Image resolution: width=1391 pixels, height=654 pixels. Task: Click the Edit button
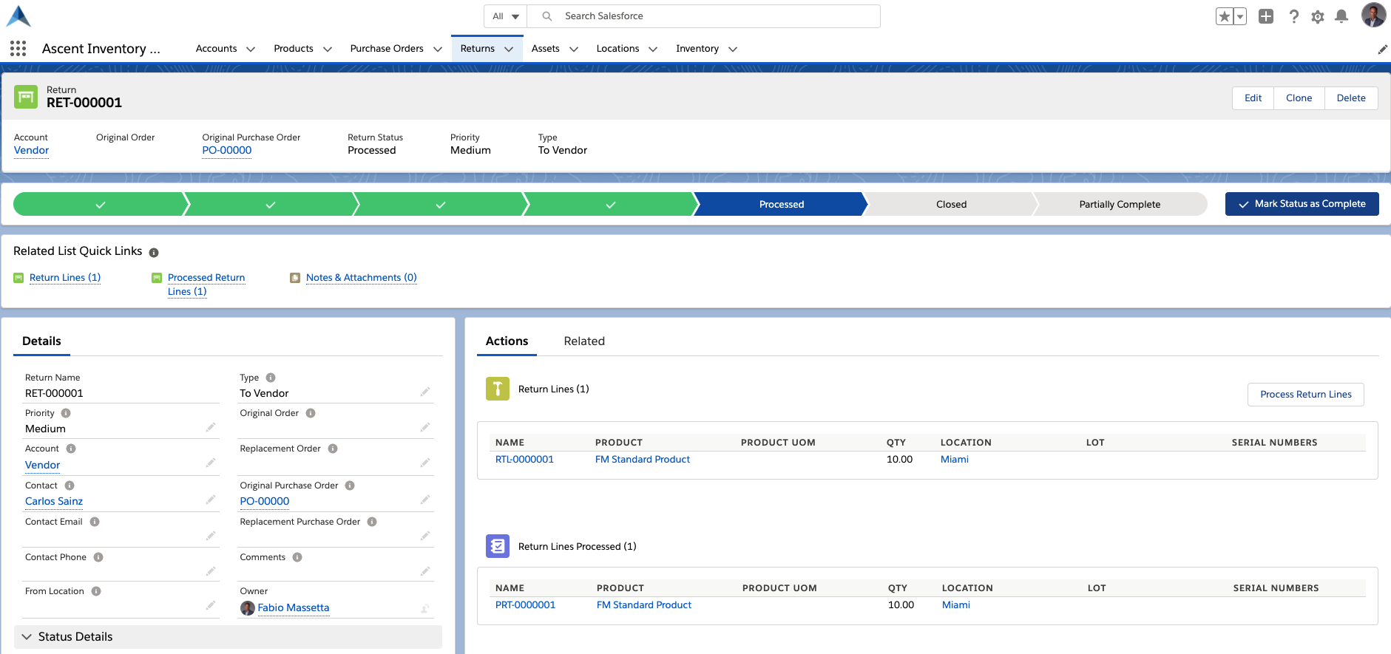tap(1253, 98)
